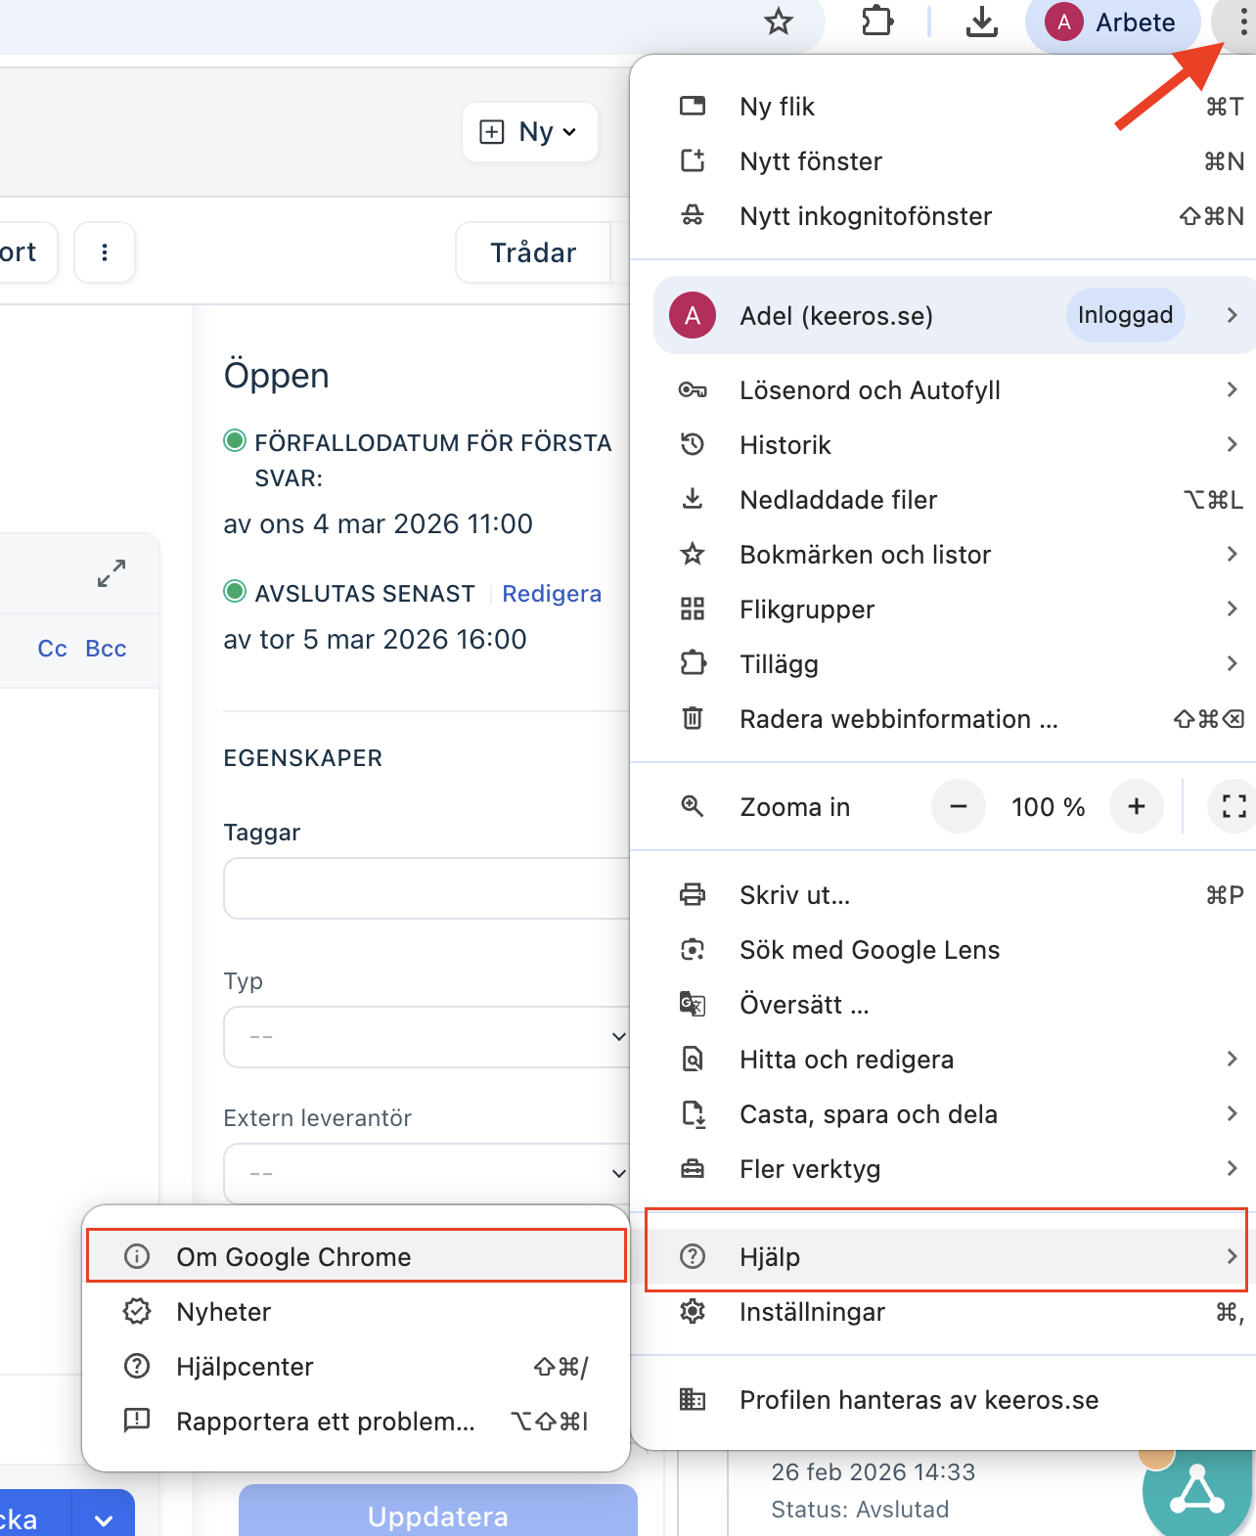The width and height of the screenshot is (1256, 1536).
Task: Click the expand arrows icon in the reply box
Action: click(x=112, y=573)
